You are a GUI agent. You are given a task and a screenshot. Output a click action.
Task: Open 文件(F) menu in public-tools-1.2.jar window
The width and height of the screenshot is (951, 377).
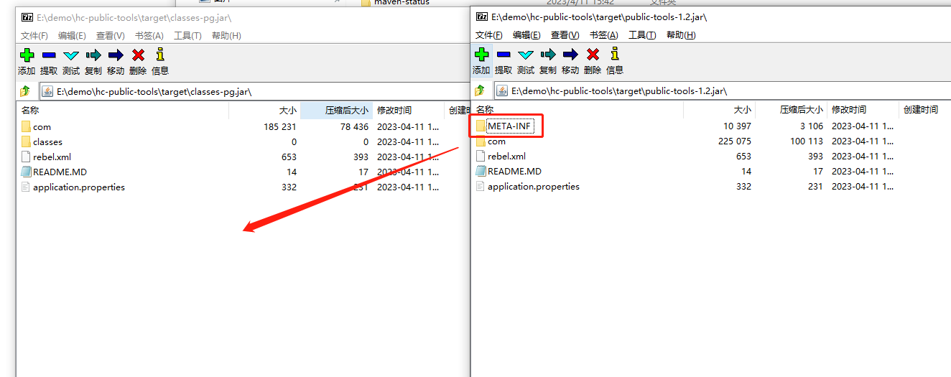pos(489,34)
